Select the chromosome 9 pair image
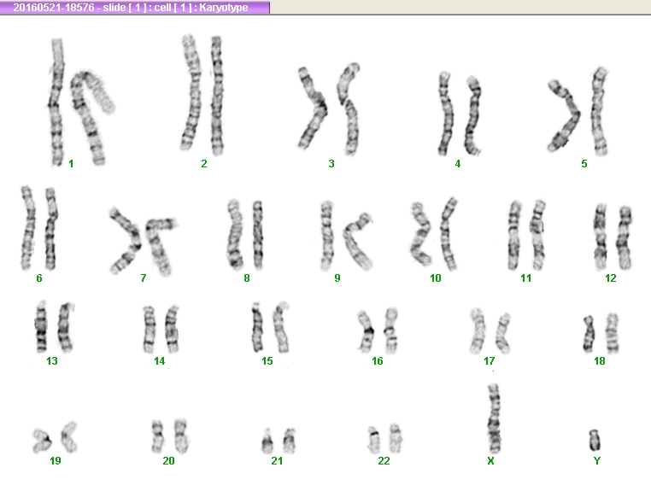 coord(346,235)
